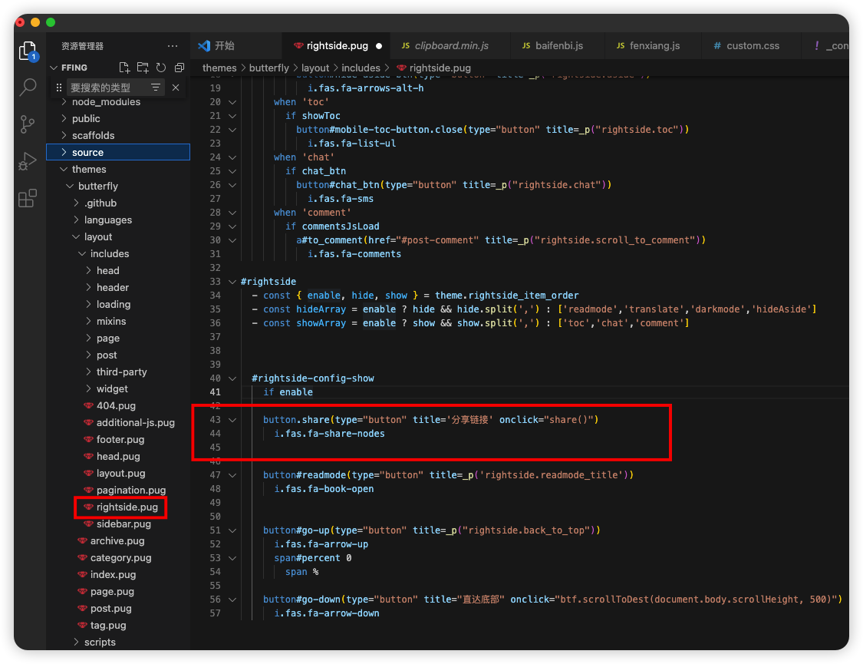Toggle the filter button in tree search box
The width and height of the screenshot is (863, 664).
[156, 88]
